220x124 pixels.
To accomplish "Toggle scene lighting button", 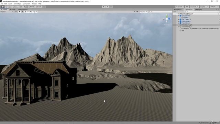I will pos(20,12).
